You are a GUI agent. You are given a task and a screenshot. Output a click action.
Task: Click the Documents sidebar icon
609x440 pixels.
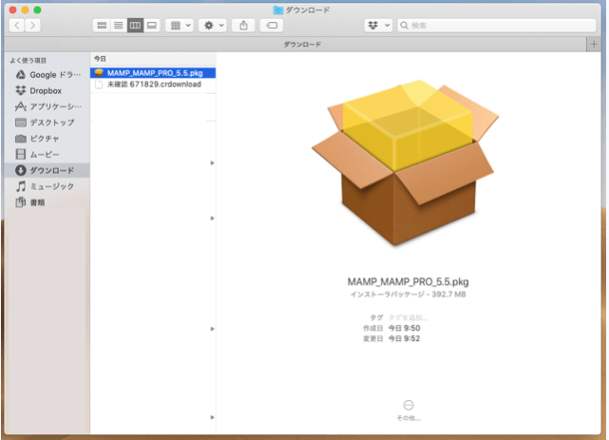coord(21,202)
